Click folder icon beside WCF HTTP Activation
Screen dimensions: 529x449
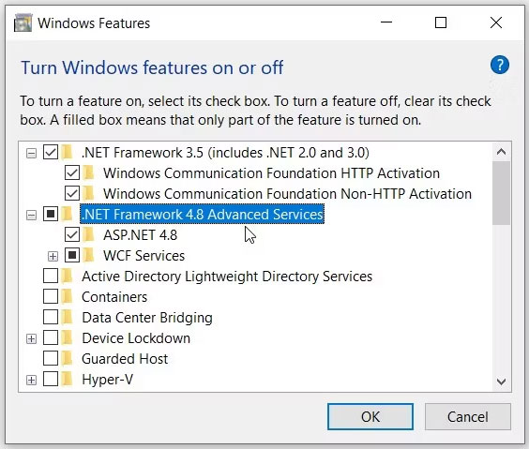(x=89, y=172)
